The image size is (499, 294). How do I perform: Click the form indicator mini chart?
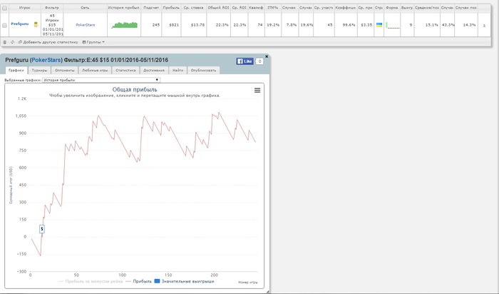(x=393, y=25)
